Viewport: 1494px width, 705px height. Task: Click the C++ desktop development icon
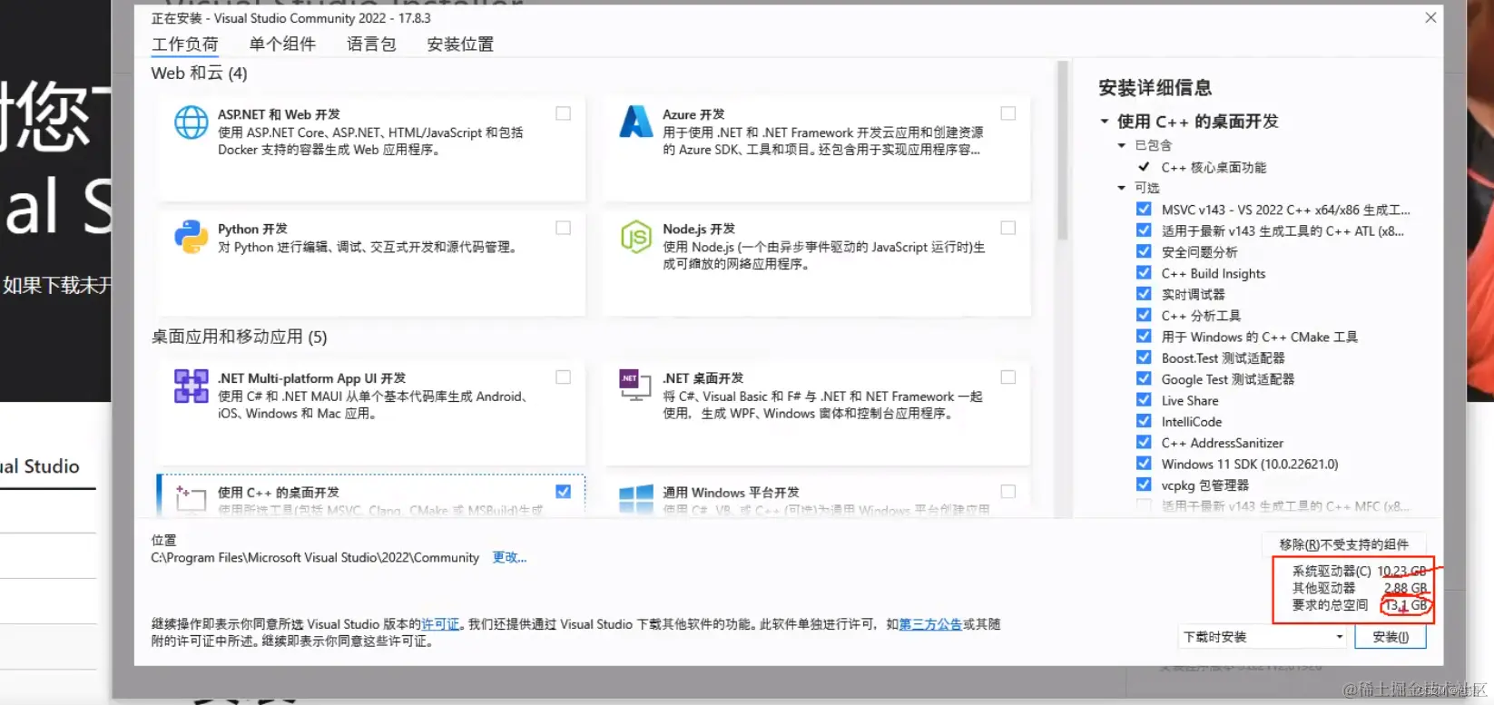pyautogui.click(x=191, y=497)
